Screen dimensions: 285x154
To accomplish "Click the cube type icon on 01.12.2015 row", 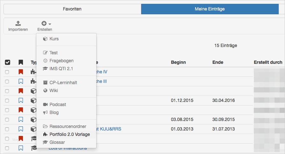I will pyautogui.click(x=33, y=100).
